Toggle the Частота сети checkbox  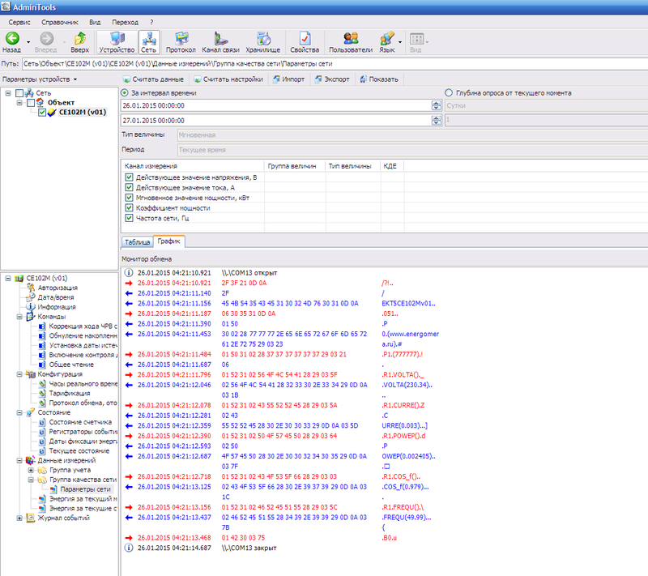coord(129,217)
